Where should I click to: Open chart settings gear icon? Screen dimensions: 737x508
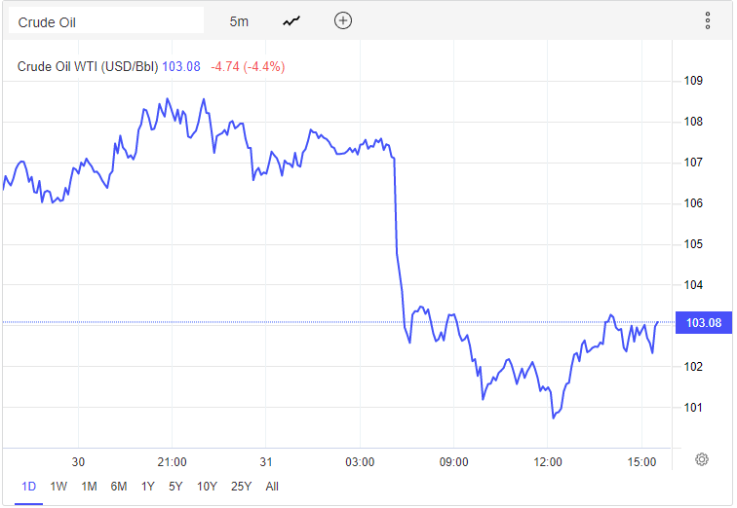(x=701, y=459)
